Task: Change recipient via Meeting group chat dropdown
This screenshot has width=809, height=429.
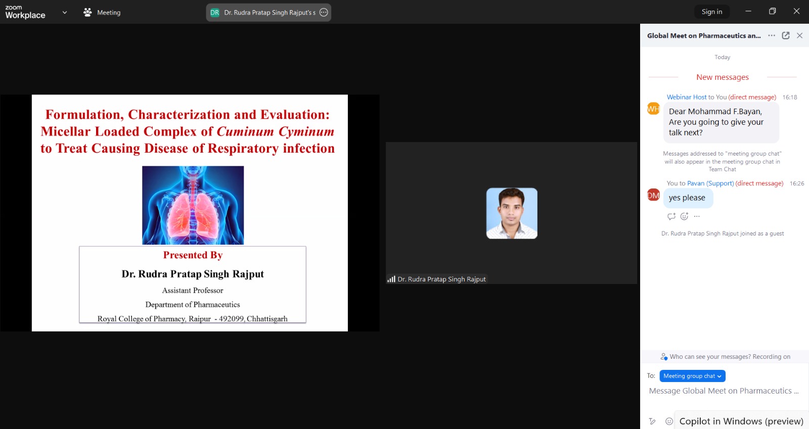Action: (692, 376)
